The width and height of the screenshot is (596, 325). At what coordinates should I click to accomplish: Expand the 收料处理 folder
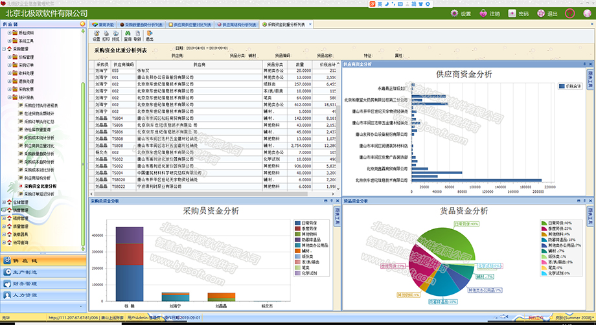pyautogui.click(x=10, y=73)
